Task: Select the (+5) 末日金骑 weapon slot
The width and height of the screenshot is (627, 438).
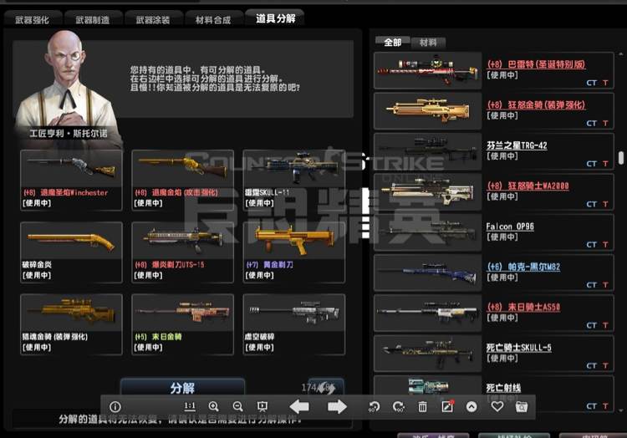Action: click(182, 324)
